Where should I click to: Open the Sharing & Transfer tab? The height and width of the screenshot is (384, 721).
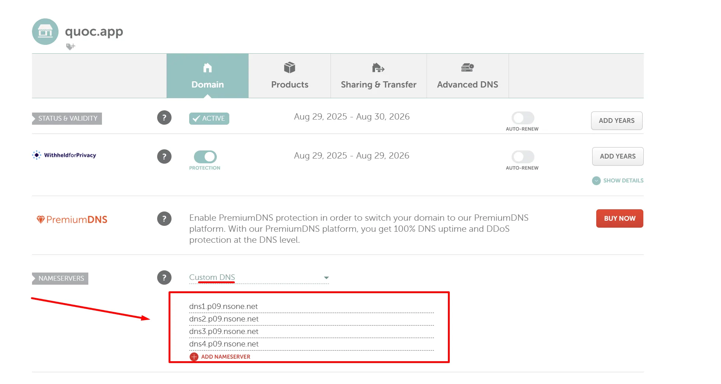(x=378, y=76)
